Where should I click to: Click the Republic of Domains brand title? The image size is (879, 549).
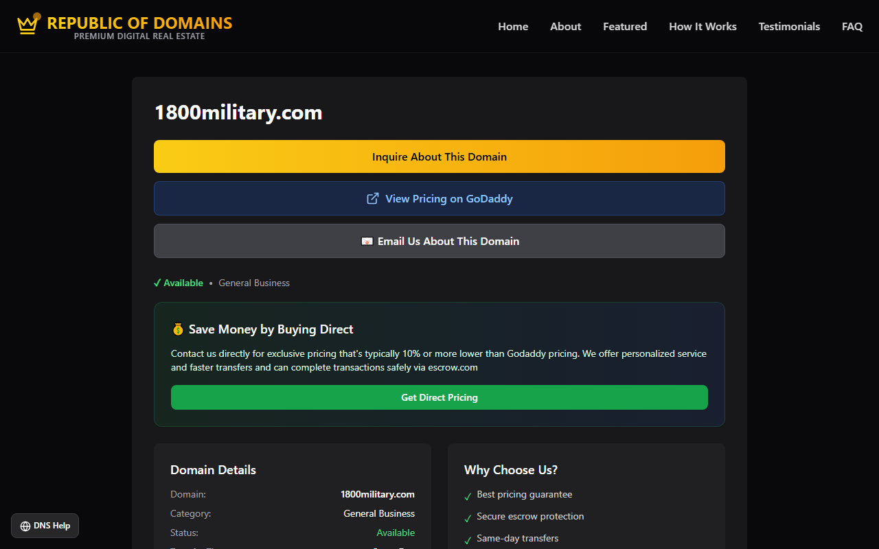click(x=139, y=23)
